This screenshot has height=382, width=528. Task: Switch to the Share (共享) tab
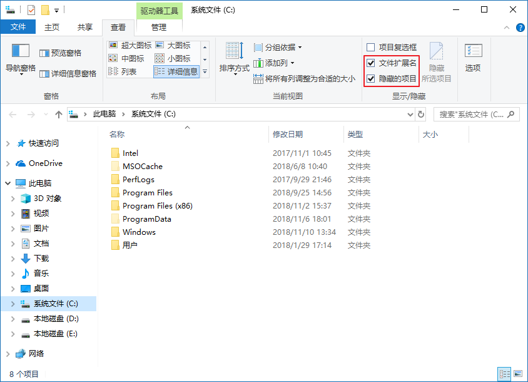[85, 28]
